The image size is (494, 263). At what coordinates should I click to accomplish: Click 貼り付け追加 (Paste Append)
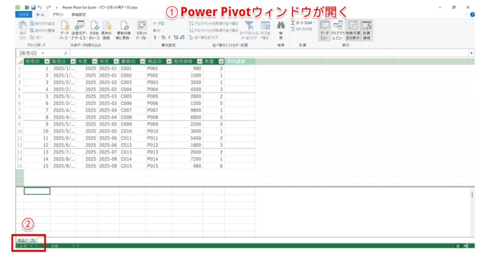43,24
